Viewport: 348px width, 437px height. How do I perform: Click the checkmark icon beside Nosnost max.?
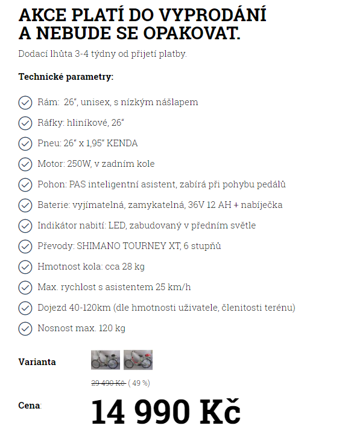point(25,329)
